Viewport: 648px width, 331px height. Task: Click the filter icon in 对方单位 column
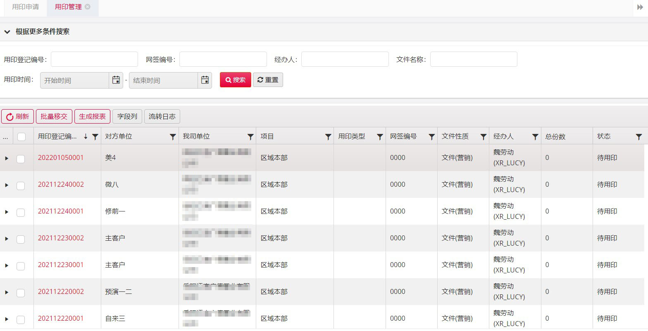click(173, 137)
